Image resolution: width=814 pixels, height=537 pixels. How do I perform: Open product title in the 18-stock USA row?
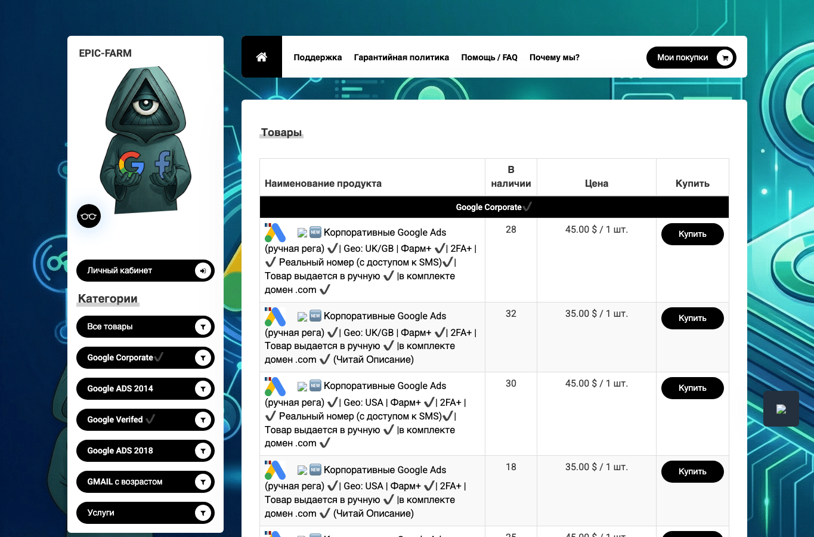point(366,492)
